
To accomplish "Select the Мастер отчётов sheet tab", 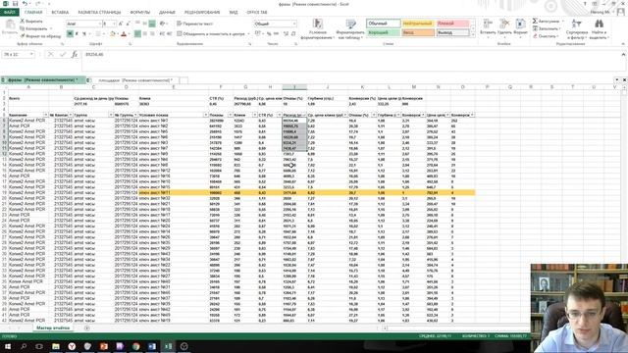I will click(x=53, y=328).
